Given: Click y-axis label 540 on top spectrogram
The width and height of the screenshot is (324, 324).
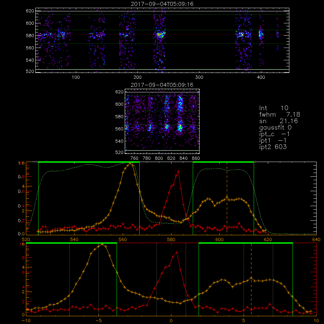Looking at the screenshot, I should 30,60.
